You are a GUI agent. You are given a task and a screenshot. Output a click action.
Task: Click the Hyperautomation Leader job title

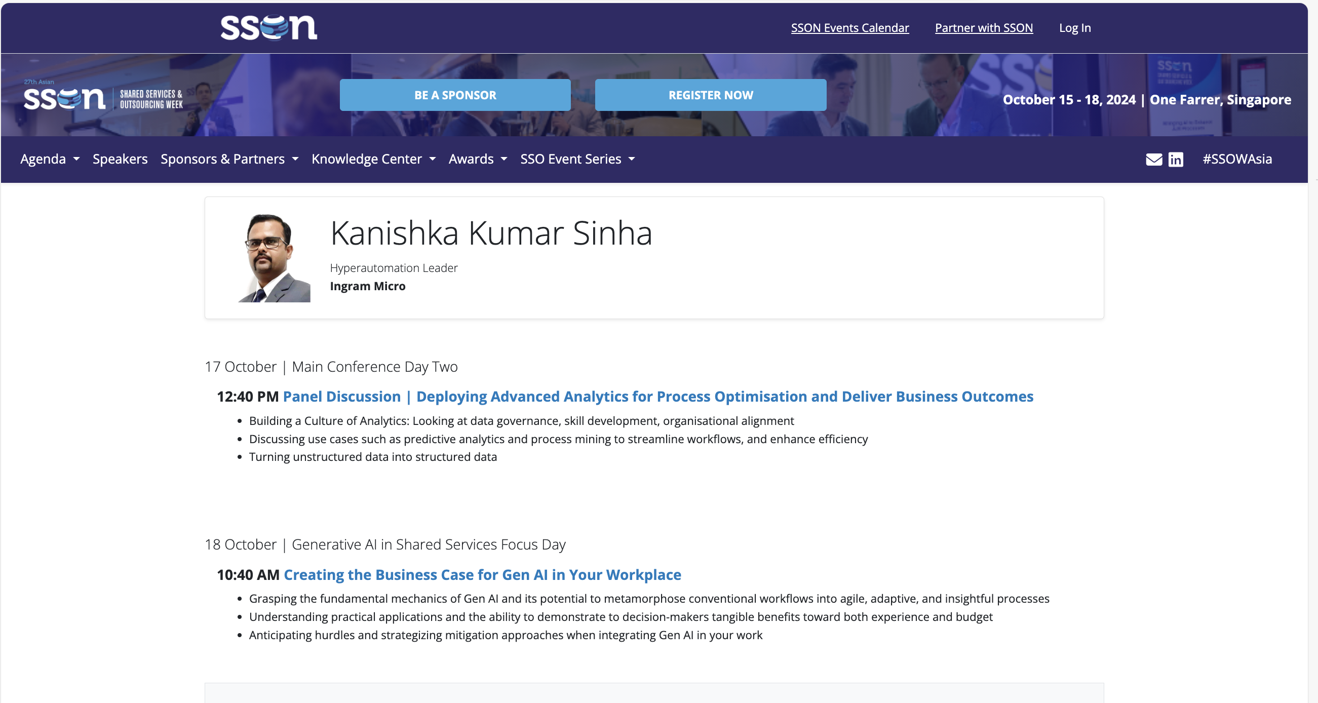[x=394, y=268]
